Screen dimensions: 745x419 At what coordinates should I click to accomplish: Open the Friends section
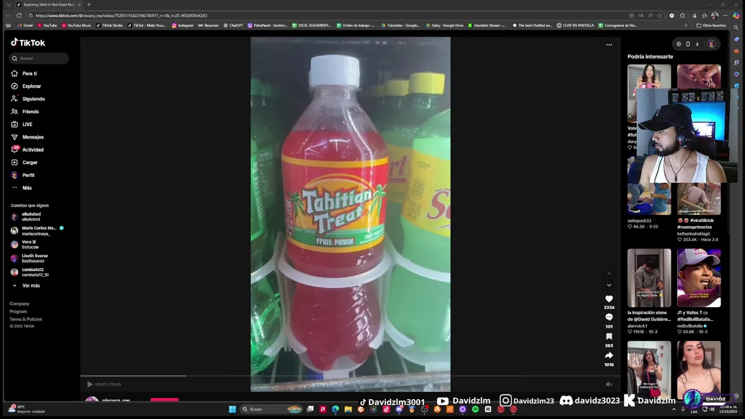pyautogui.click(x=24, y=112)
